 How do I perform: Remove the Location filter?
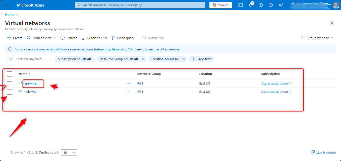[184, 59]
